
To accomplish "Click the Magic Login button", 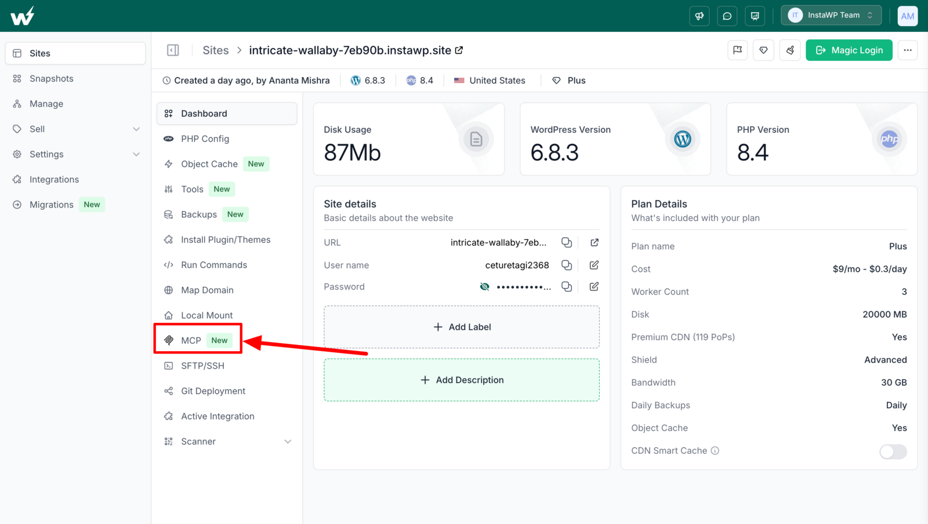I will (x=849, y=50).
